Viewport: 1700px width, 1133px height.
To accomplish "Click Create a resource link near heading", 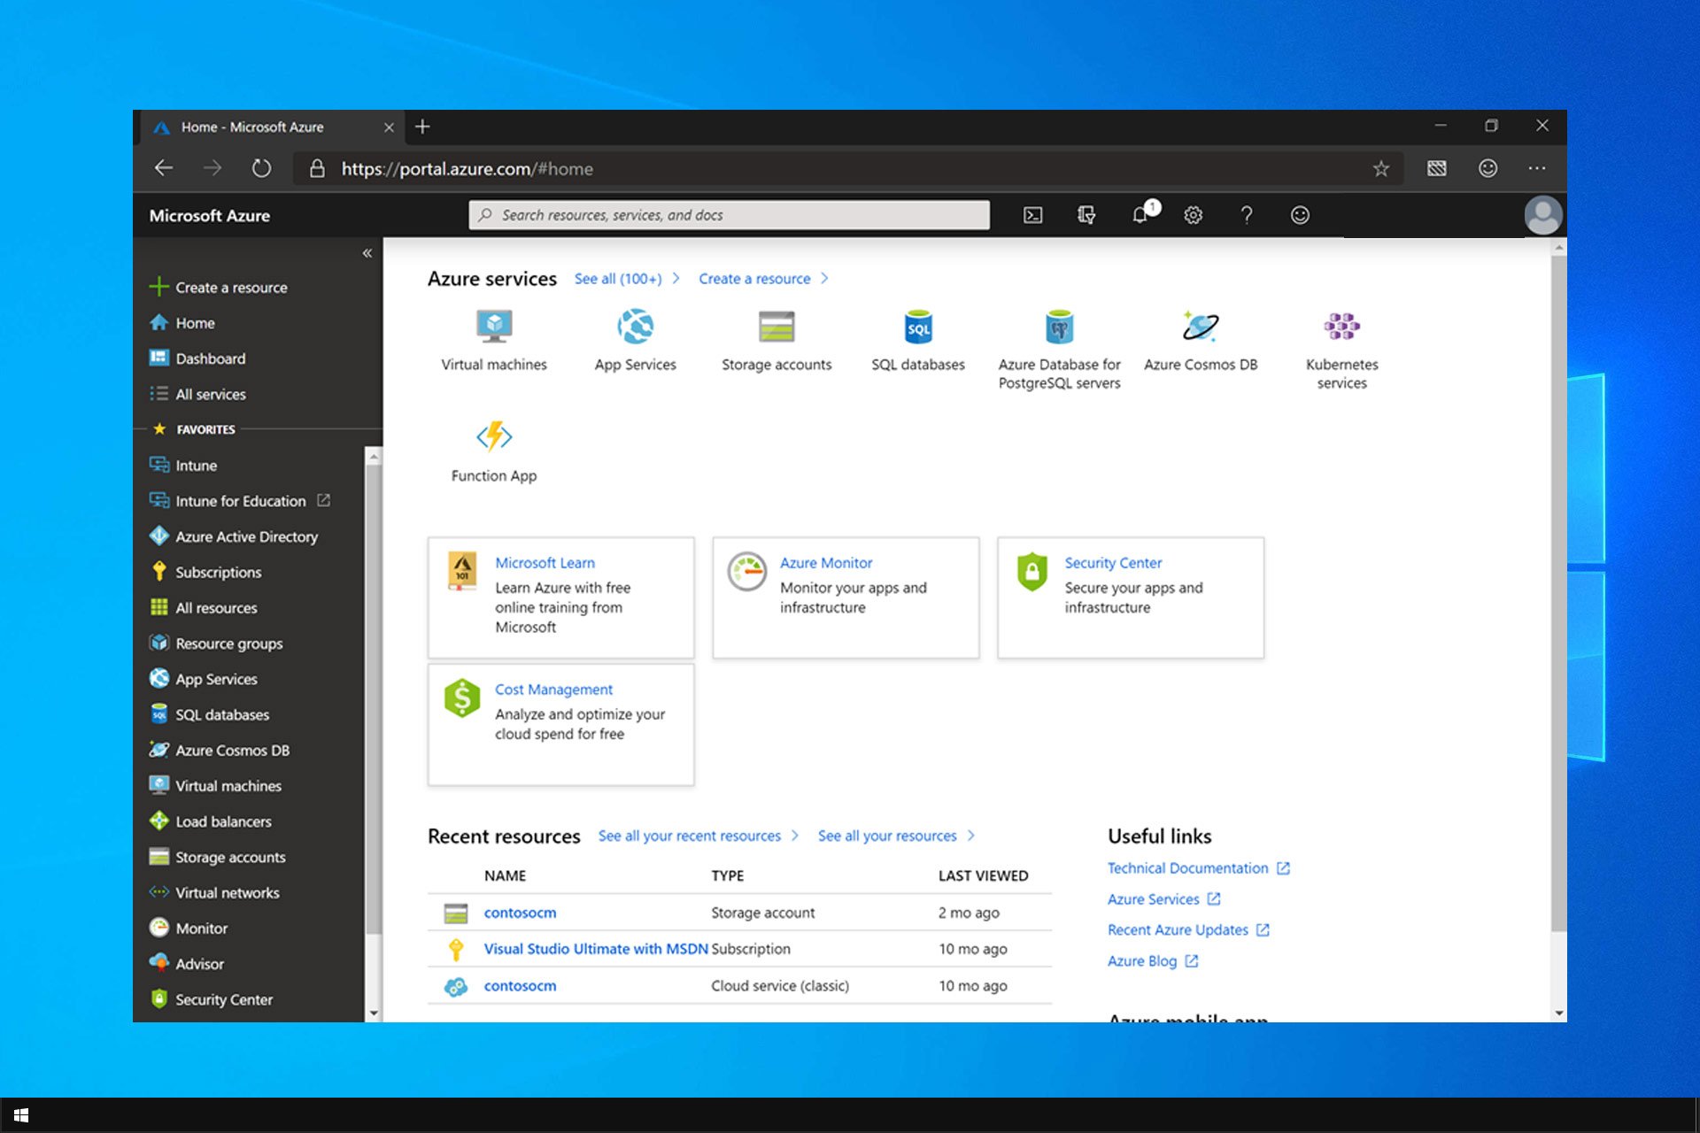I will tap(763, 279).
